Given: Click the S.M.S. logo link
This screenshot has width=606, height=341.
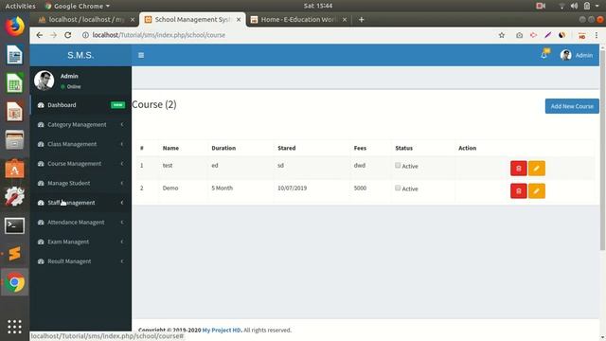Looking at the screenshot, I should pos(80,55).
